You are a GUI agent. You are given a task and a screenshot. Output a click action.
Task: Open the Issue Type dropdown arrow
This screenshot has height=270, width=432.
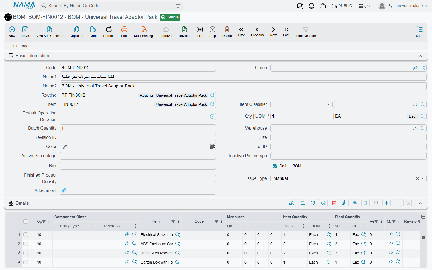coord(423,178)
